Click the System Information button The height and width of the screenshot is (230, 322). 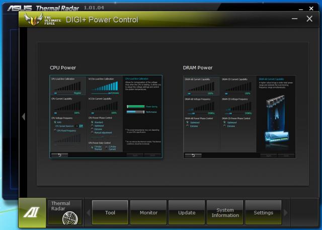click(225, 212)
